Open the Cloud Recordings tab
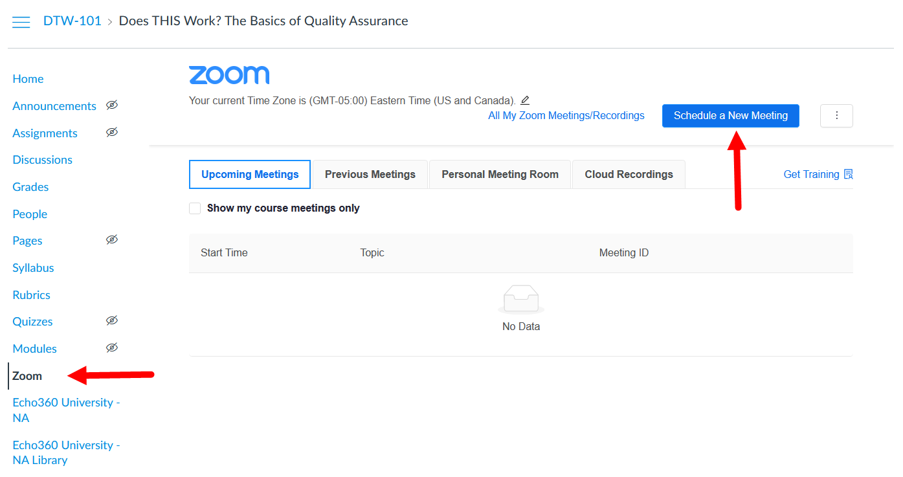Screen dimensions: 903x477 (x=629, y=174)
